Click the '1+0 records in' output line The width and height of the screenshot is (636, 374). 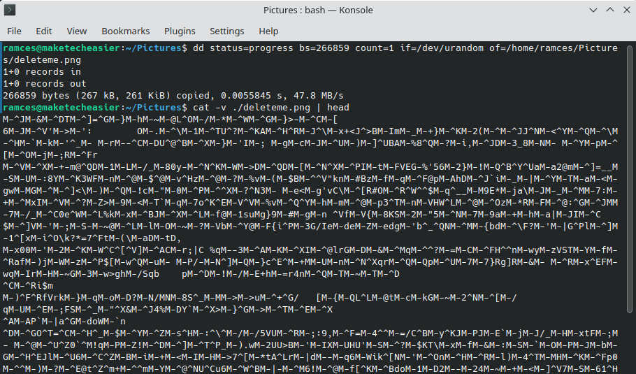(42, 72)
